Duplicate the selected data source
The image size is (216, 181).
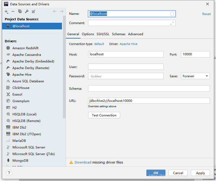(x=20, y=11)
